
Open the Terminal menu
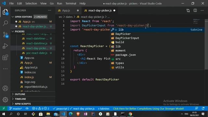pyautogui.click(x=71, y=4)
